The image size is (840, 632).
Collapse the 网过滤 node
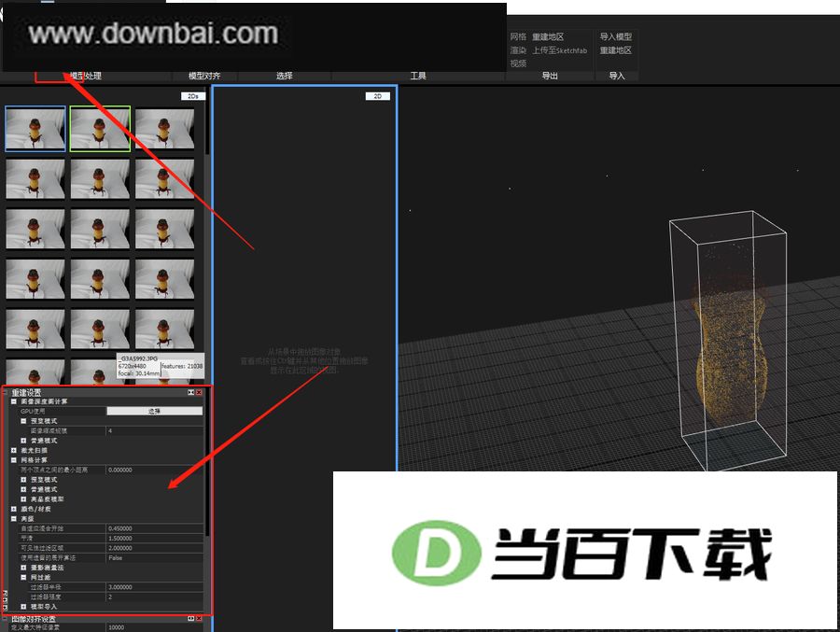[23, 577]
